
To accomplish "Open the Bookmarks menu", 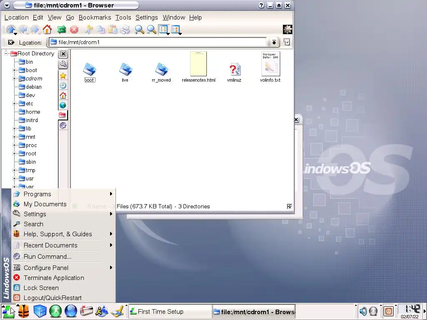I will pyautogui.click(x=95, y=17).
